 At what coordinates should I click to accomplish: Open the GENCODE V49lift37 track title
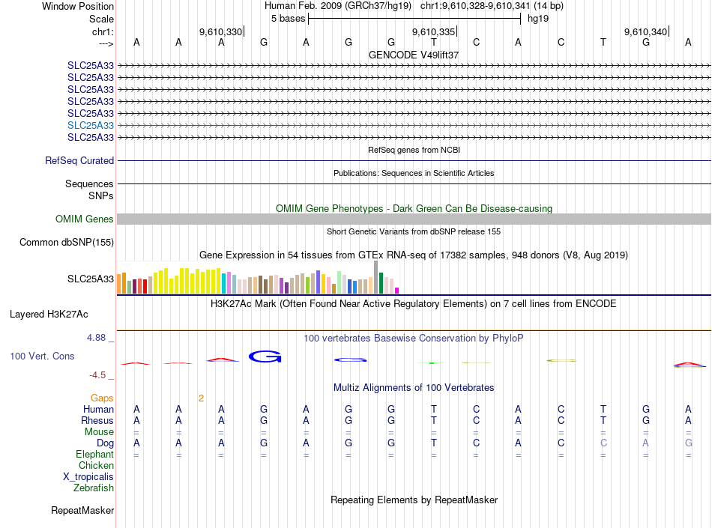tap(413, 55)
